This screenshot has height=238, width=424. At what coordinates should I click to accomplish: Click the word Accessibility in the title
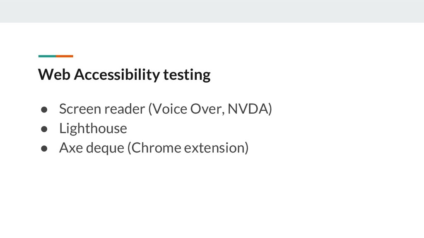[112, 75]
